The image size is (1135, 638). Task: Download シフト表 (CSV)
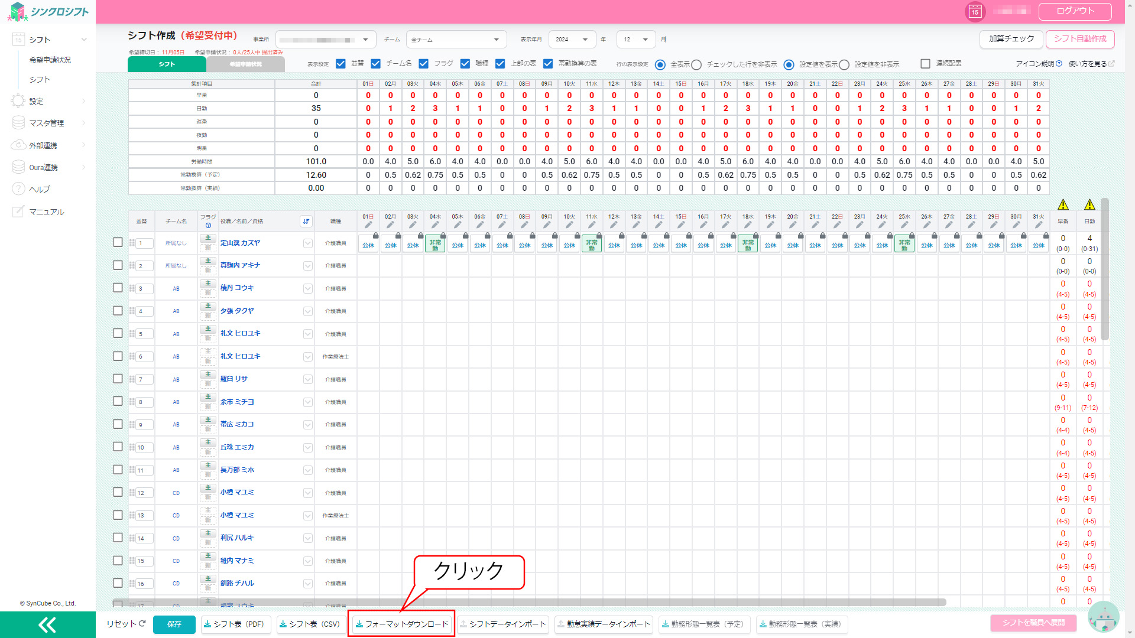coord(311,624)
